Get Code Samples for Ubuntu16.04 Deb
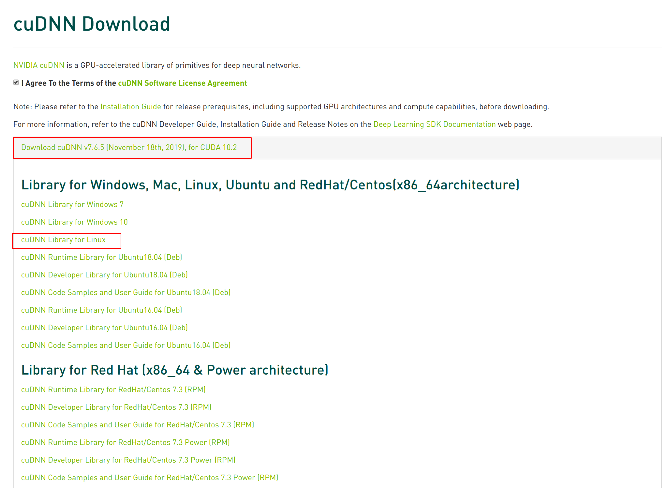 point(126,345)
